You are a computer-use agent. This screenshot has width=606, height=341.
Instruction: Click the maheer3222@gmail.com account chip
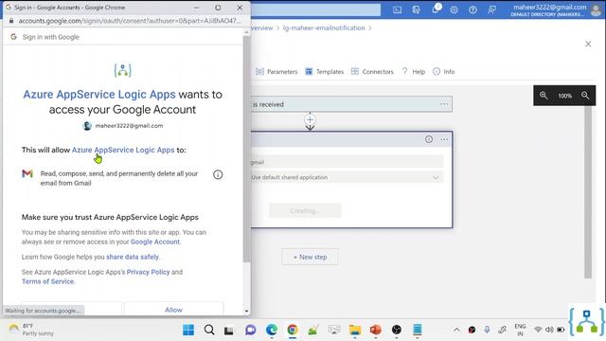pos(123,126)
